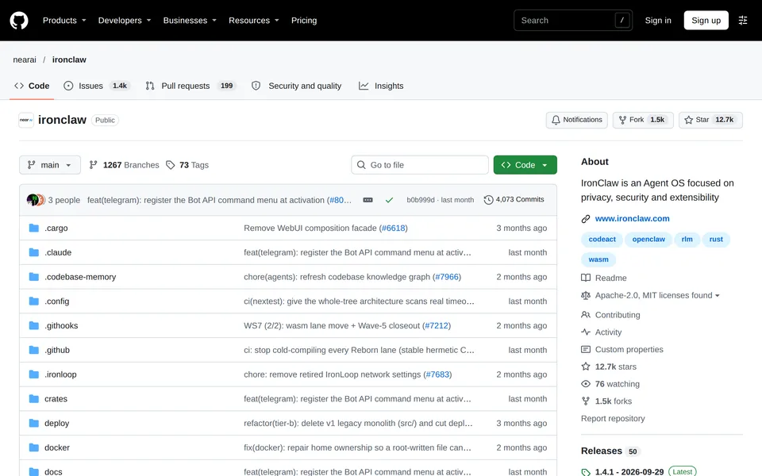This screenshot has height=476, width=762.
Task: Click the ellipsis icon to expand commit message
Action: [368, 200]
